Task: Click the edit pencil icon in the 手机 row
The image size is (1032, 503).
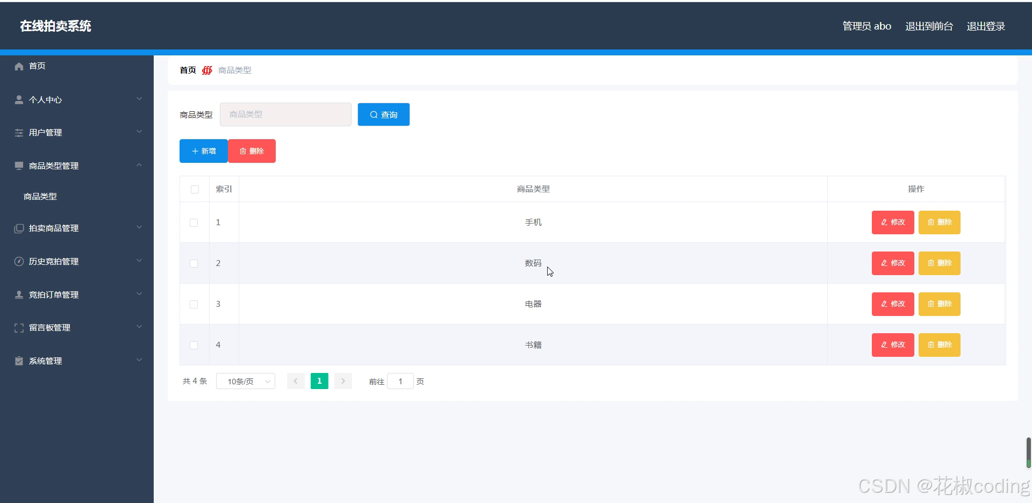Action: click(x=884, y=222)
